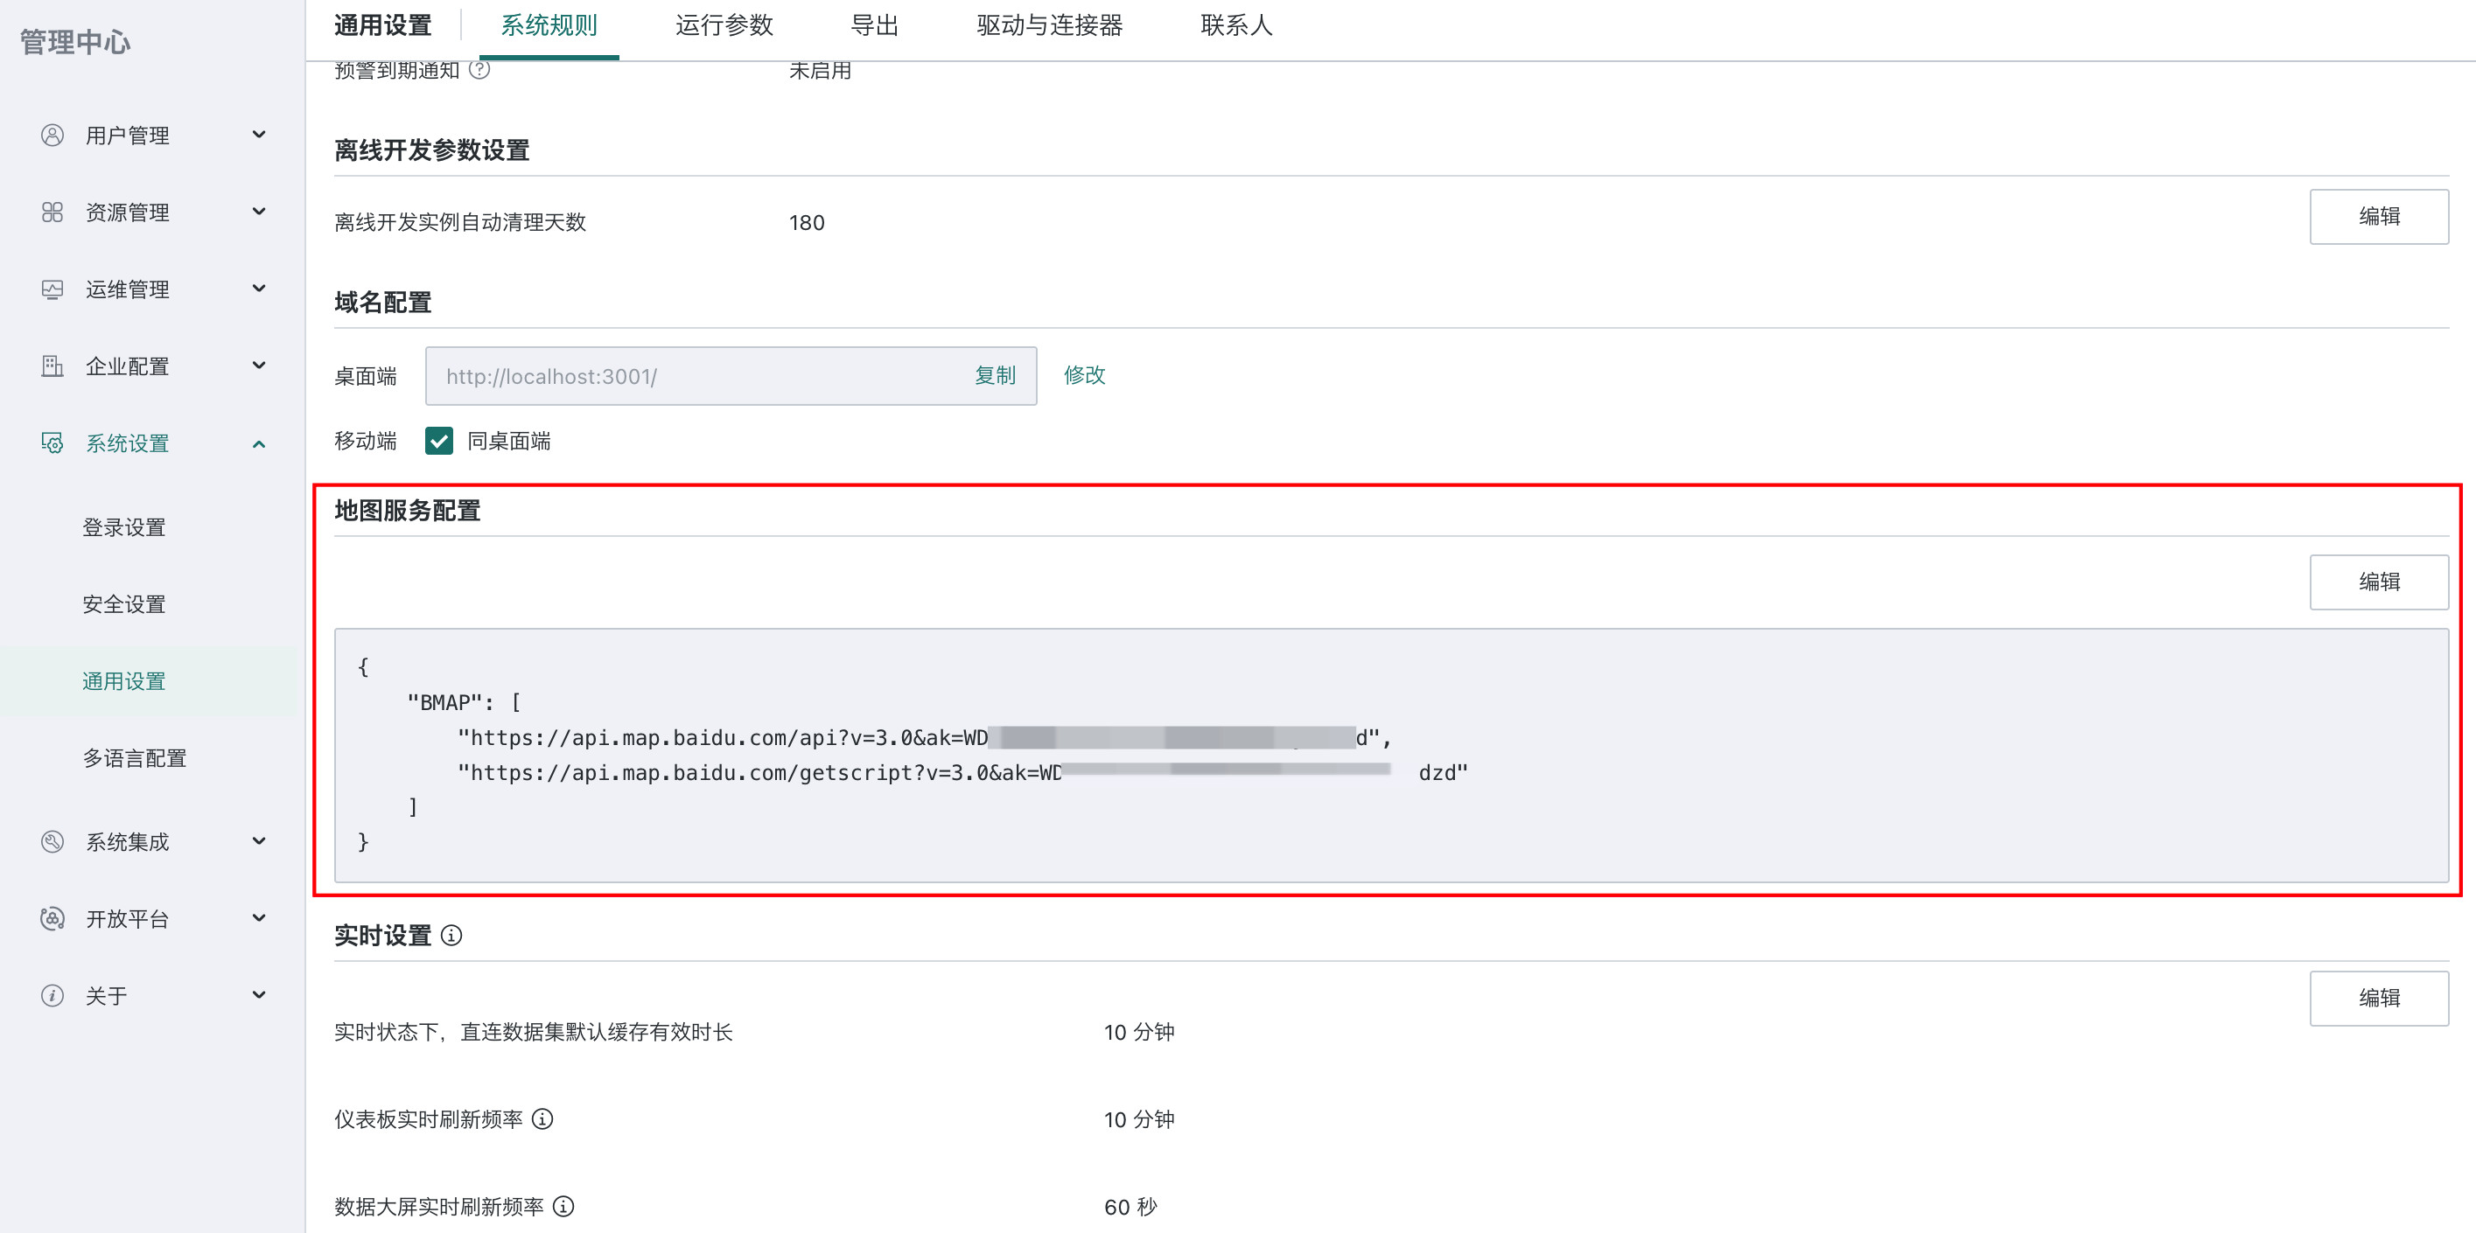Click the value 180 for 自动清理天数
Viewport: 2476px width, 1233px height.
(807, 223)
